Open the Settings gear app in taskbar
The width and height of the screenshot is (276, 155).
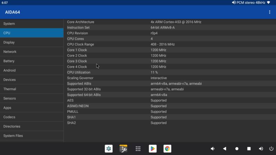(x=109, y=149)
